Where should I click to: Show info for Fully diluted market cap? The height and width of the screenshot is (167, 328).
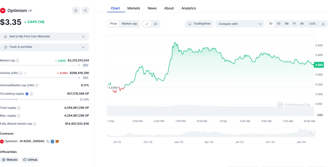click(x=34, y=124)
